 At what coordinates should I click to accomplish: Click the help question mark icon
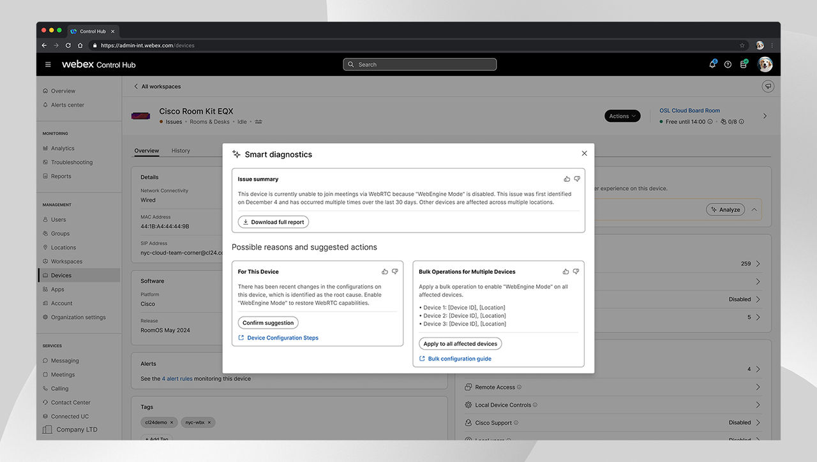pyautogui.click(x=728, y=64)
